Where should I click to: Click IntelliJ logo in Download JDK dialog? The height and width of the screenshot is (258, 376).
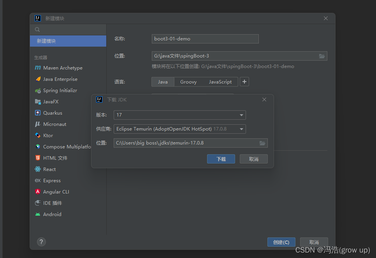click(x=99, y=99)
